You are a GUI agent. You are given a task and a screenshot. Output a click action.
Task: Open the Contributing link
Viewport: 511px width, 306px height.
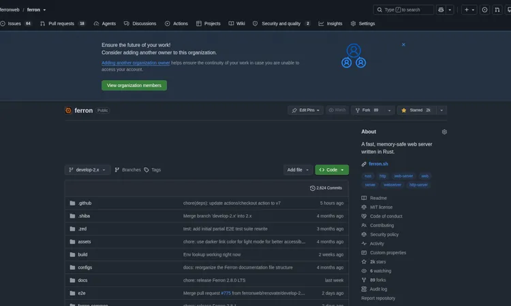coord(377,225)
